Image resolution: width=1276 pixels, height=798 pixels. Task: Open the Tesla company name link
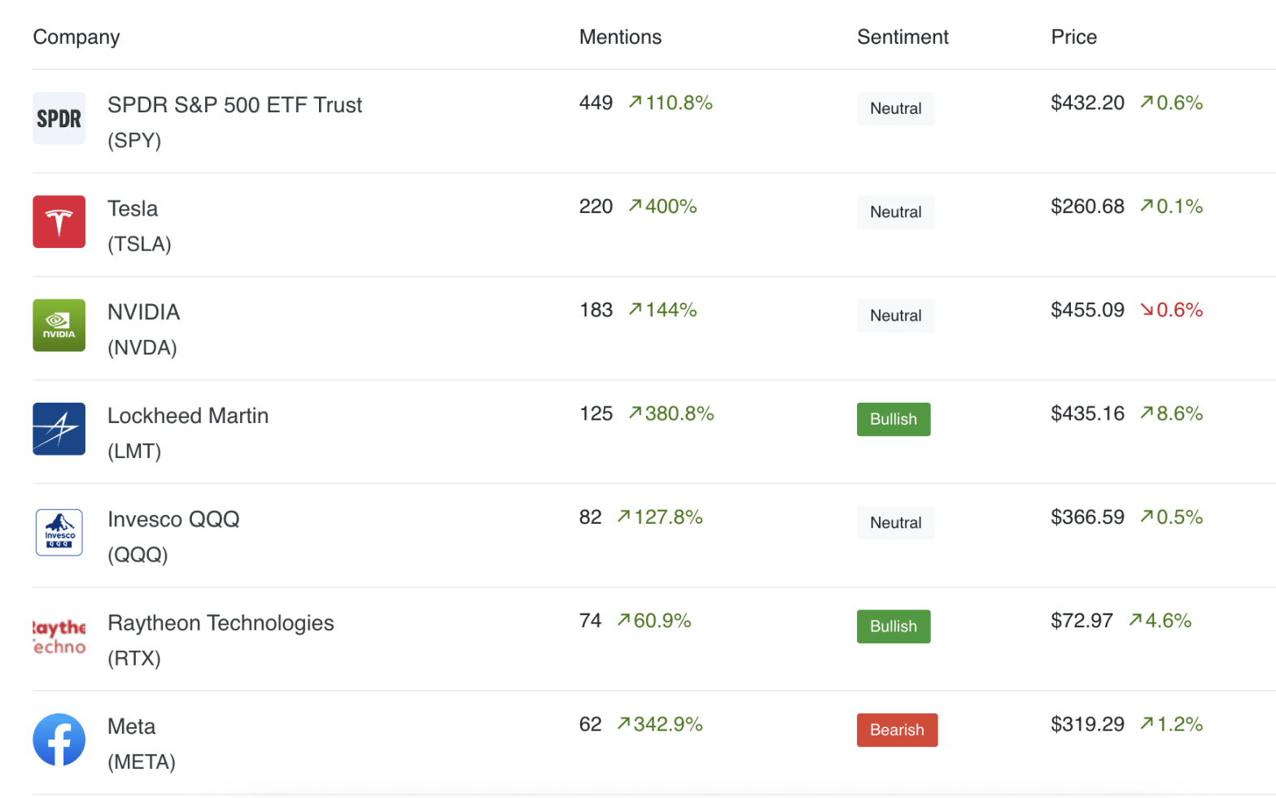coord(133,209)
